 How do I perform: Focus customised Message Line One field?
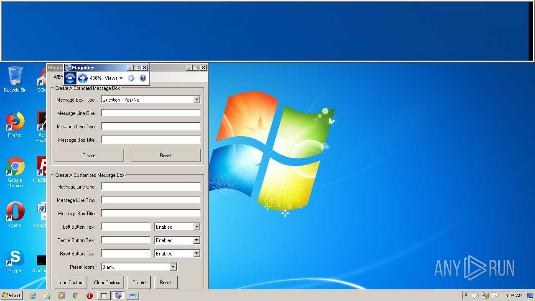coord(151,186)
